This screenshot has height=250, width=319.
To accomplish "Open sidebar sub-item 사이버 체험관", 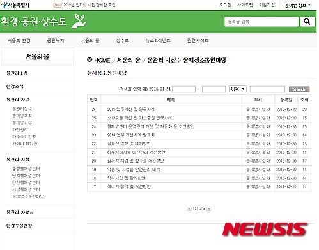I will (25, 143).
